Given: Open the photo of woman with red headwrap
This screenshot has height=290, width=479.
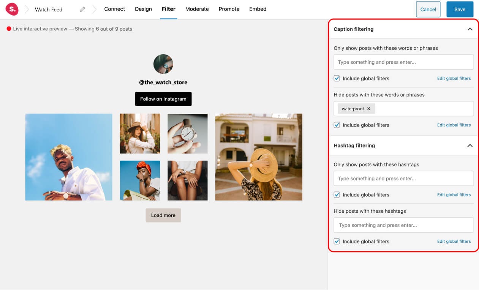Looking at the screenshot, I should 140,180.
